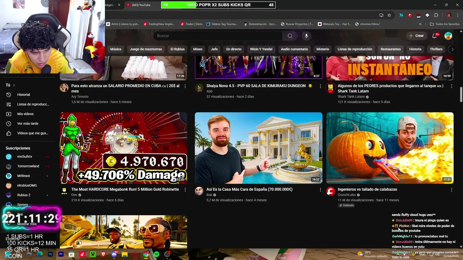The width and height of the screenshot is (463, 260).
Task: Open the Audio comentario chip
Action: [294, 49]
